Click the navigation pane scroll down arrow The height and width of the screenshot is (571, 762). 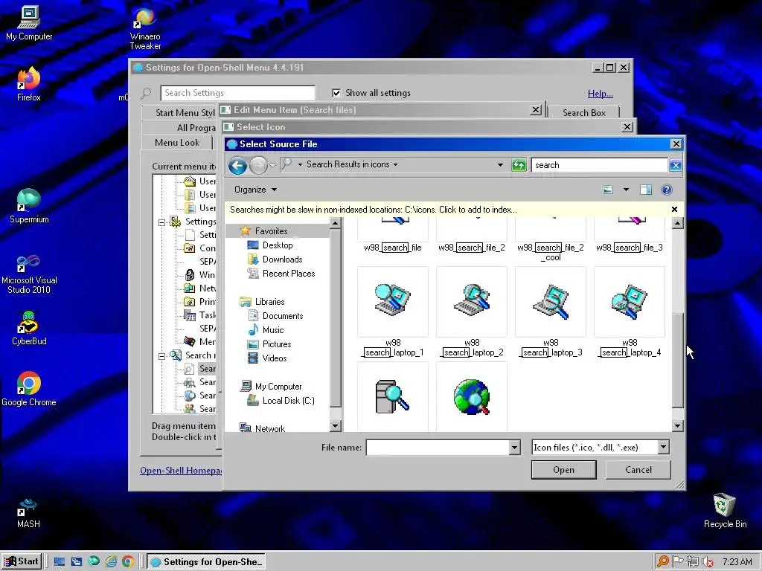click(335, 426)
